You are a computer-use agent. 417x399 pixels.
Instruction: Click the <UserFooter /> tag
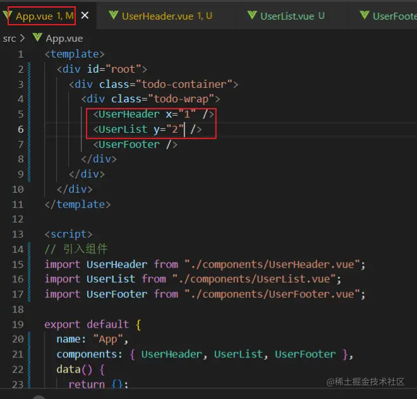coord(135,145)
